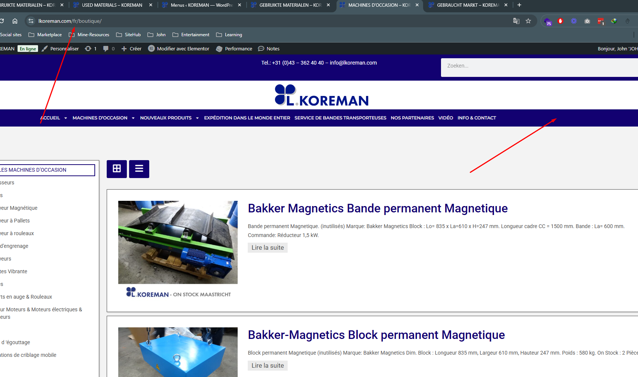Image resolution: width=638 pixels, height=377 pixels.
Task: Open NOS PARTENAIRES menu item
Action: [x=412, y=118]
